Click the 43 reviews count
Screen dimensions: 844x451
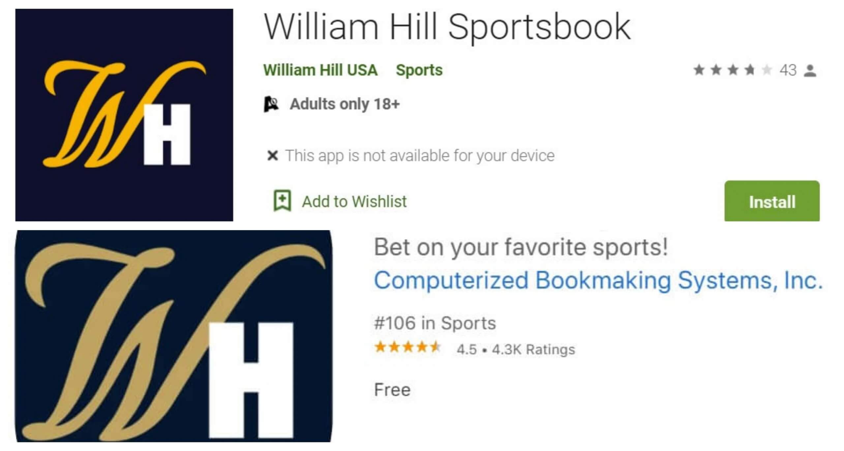[788, 70]
